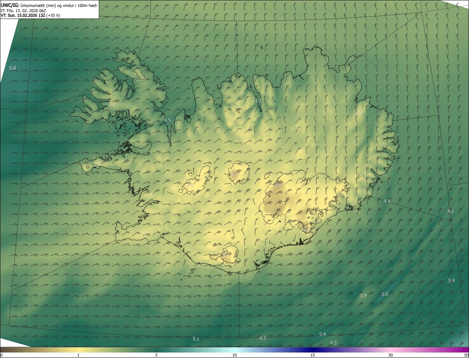Viewport: 469px width, 358px height.
Task: Click the valid time 'VT: Sun. 15.02.2026 13Z (+55 h)'
Action: [x=31, y=15]
